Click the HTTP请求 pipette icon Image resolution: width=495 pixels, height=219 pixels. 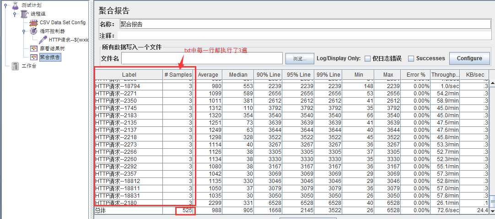coord(43,40)
